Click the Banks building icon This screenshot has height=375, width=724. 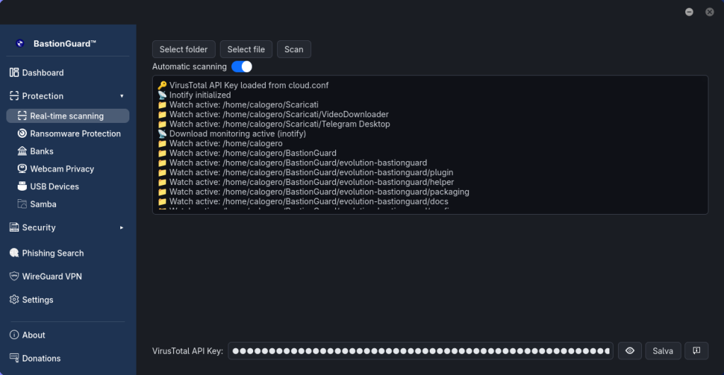click(x=22, y=151)
